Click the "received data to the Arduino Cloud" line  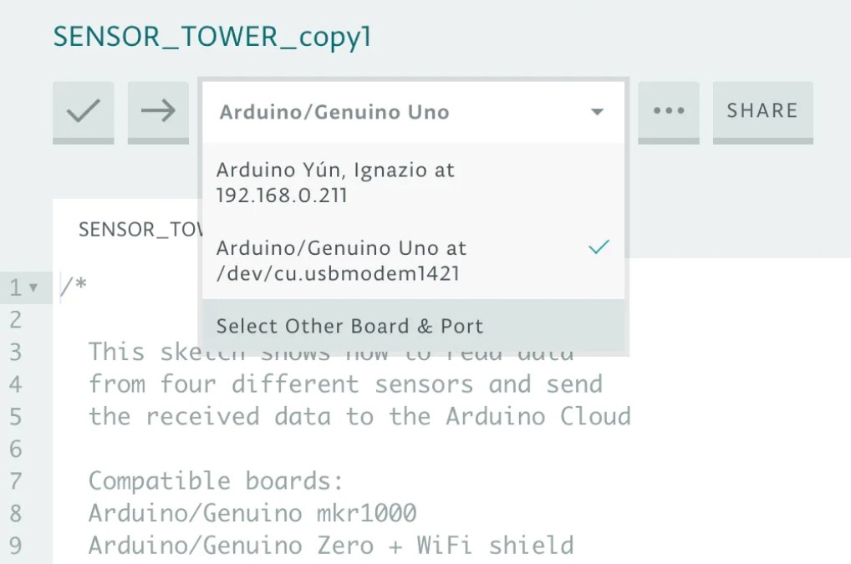[359, 417]
